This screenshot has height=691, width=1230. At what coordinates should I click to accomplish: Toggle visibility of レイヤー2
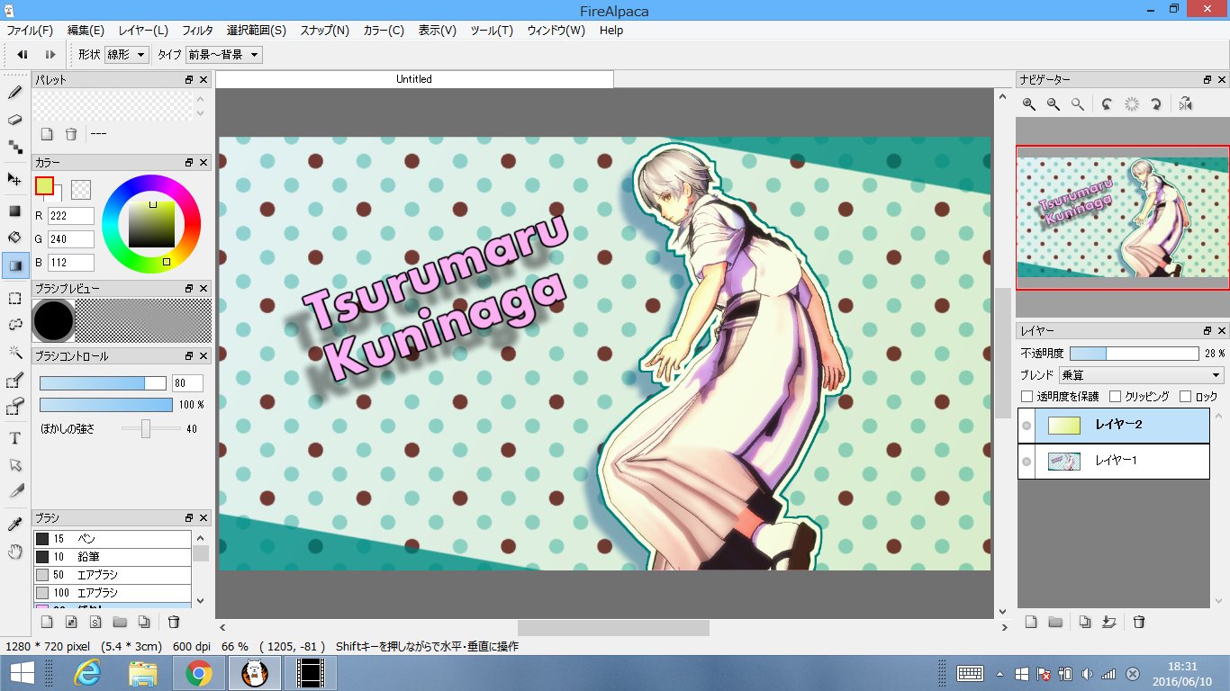tap(1027, 426)
